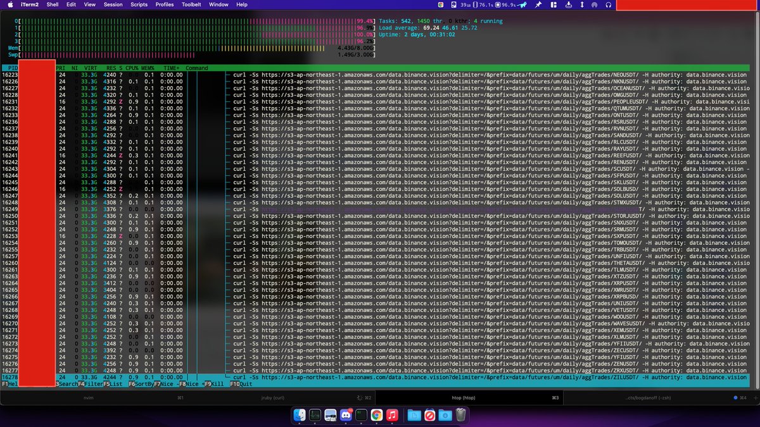Click the AirPods-style round icon in menu bar
This screenshot has height=427, width=760.
click(x=594, y=4)
